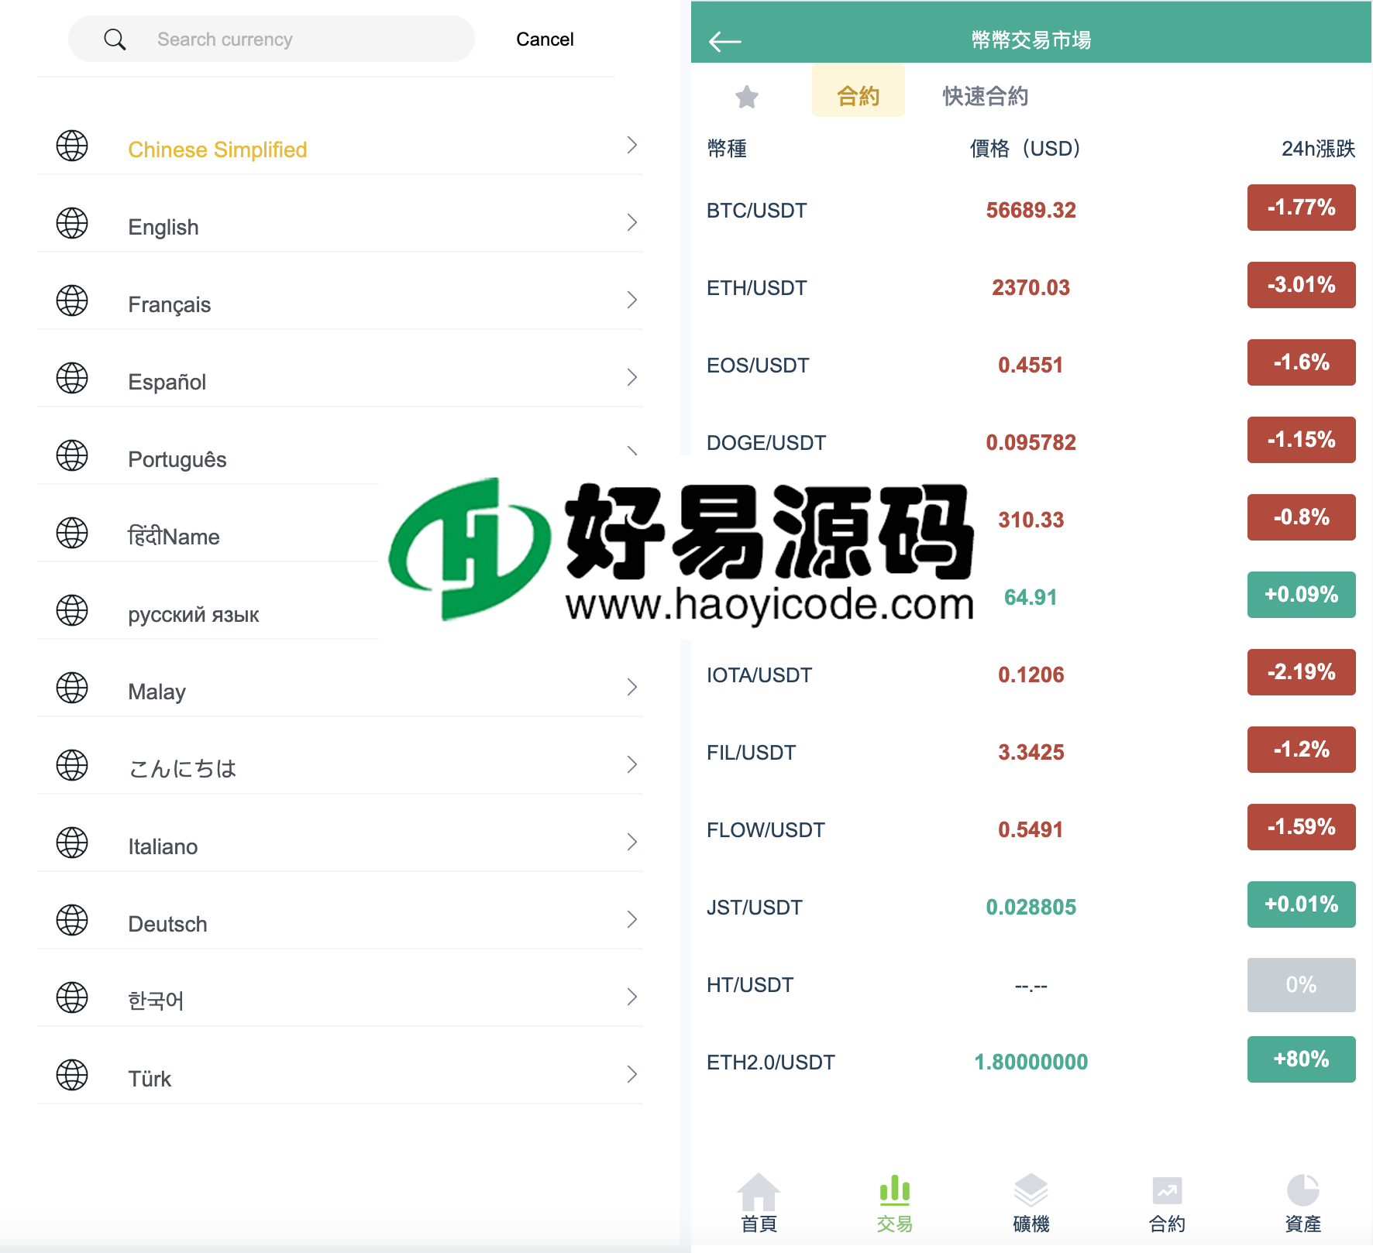Screen dimensions: 1373x1253
Task: Click the 24h漲跌 column header
Action: pos(1318,148)
